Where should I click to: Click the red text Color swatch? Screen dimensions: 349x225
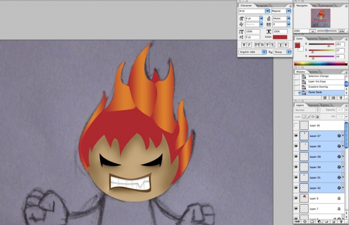coord(280,37)
